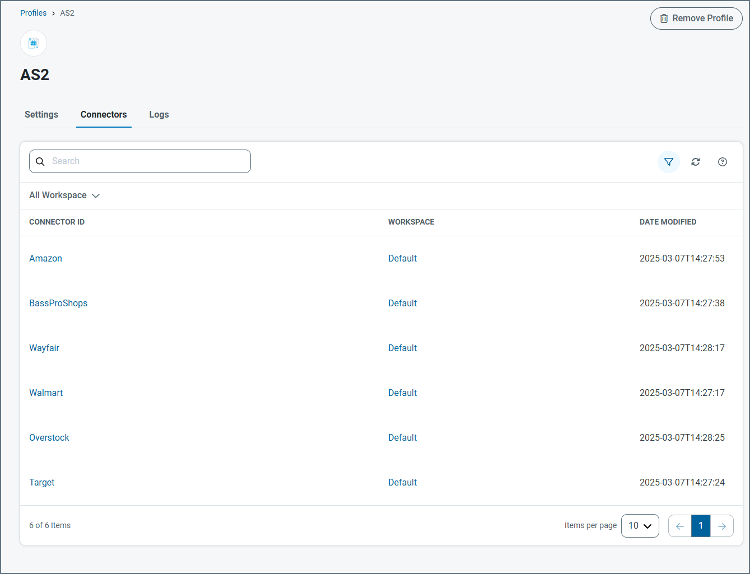Open the items per page dropdown
Image resolution: width=750 pixels, height=574 pixels.
coord(640,526)
